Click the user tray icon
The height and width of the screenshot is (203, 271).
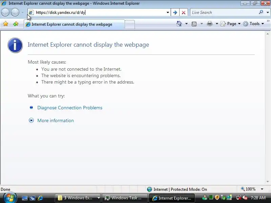click(205, 197)
